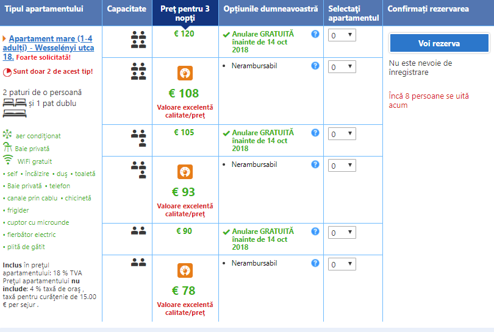Open quantity dropdown for €105 apartment option
Image resolution: width=494 pixels, height=332 pixels.
342,134
